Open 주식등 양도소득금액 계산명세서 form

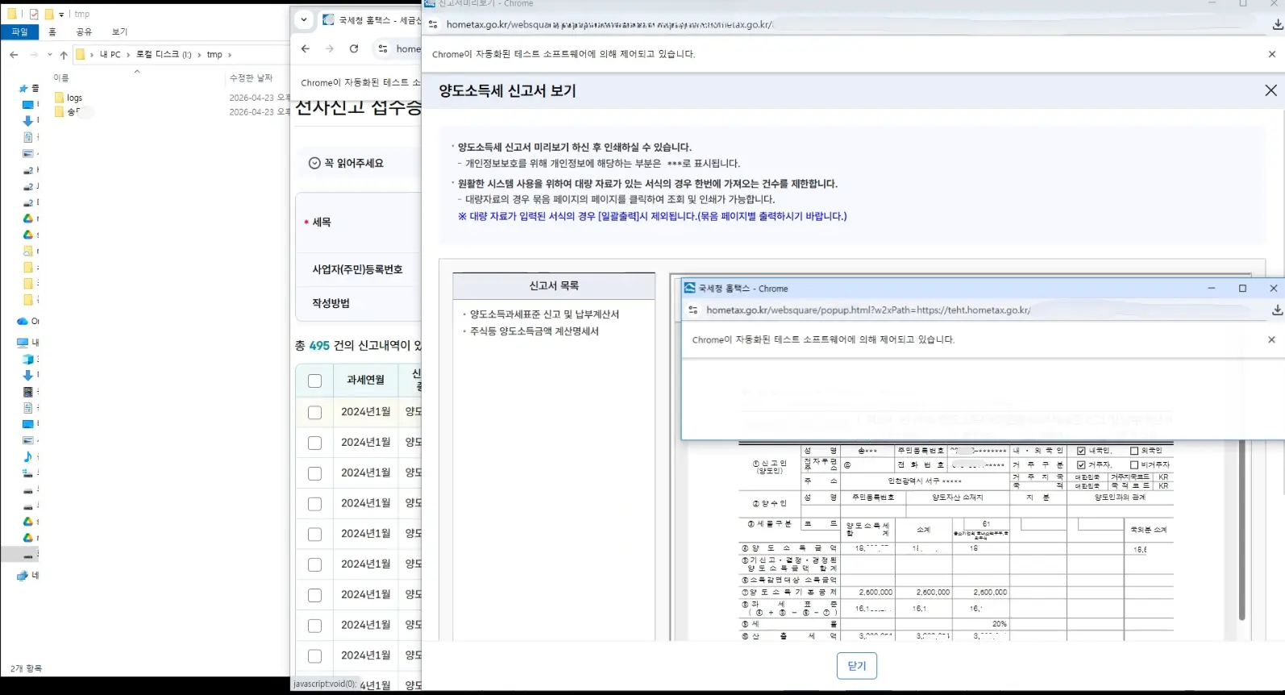click(534, 331)
